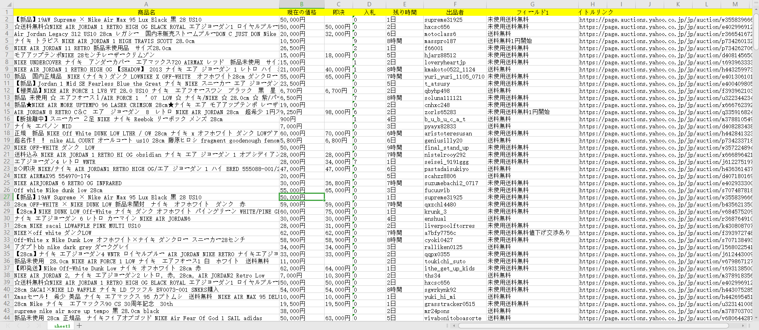759x330 pixels.
Task: Select the エアジョーダン4 レトロ WNTR title cell
Action: coord(146,162)
